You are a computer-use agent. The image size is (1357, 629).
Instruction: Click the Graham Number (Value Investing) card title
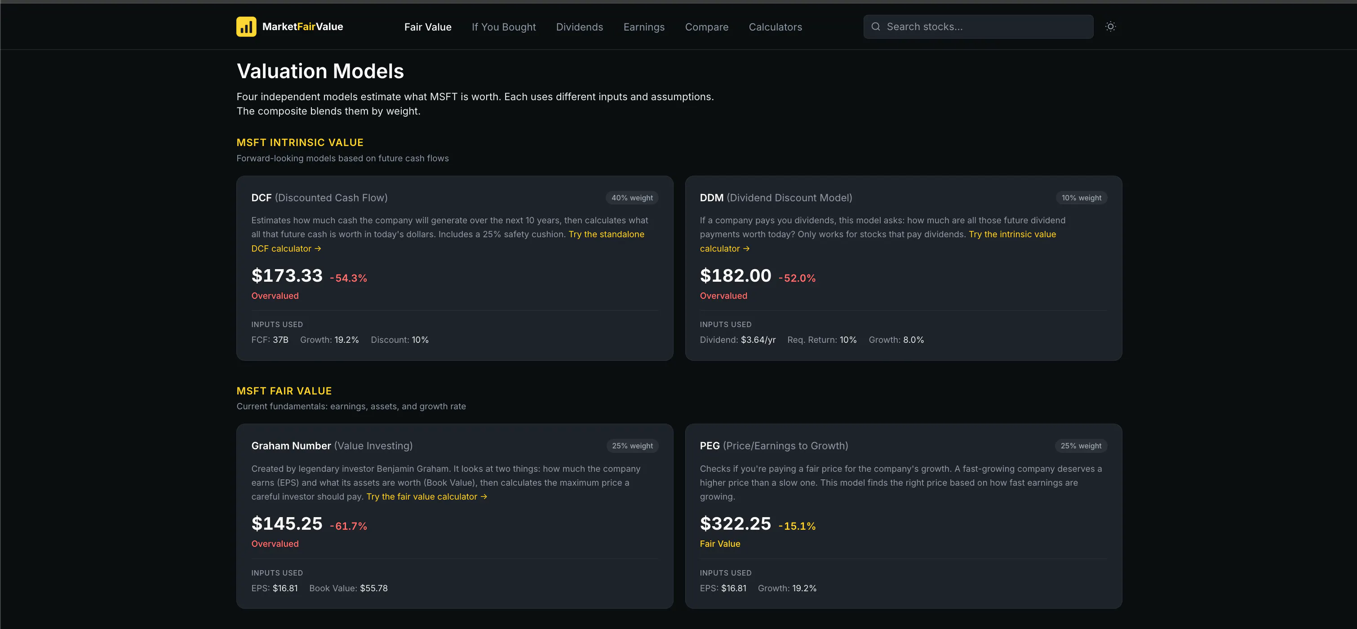pos(332,446)
